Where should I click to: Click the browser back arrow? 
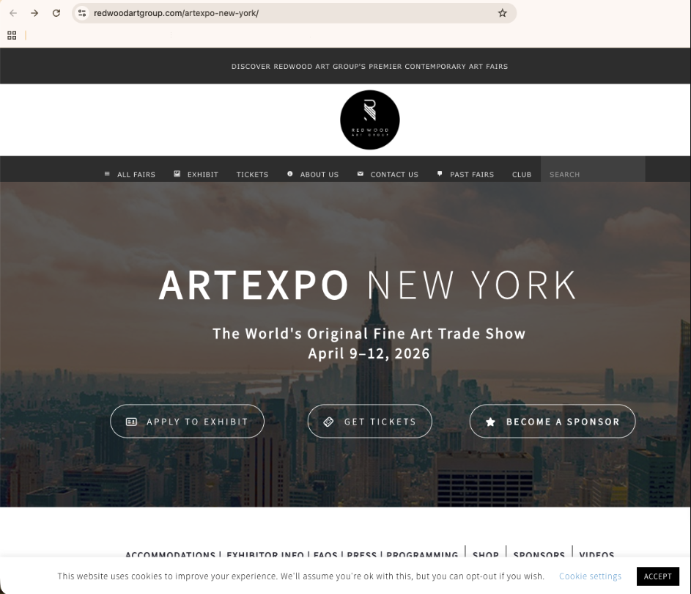(x=13, y=13)
